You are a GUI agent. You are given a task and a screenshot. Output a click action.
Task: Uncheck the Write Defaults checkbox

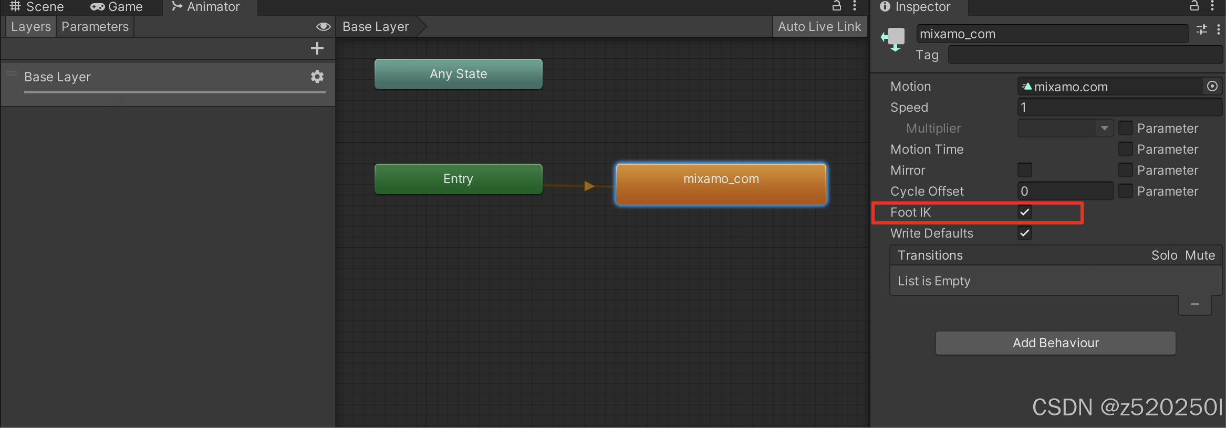point(1024,233)
